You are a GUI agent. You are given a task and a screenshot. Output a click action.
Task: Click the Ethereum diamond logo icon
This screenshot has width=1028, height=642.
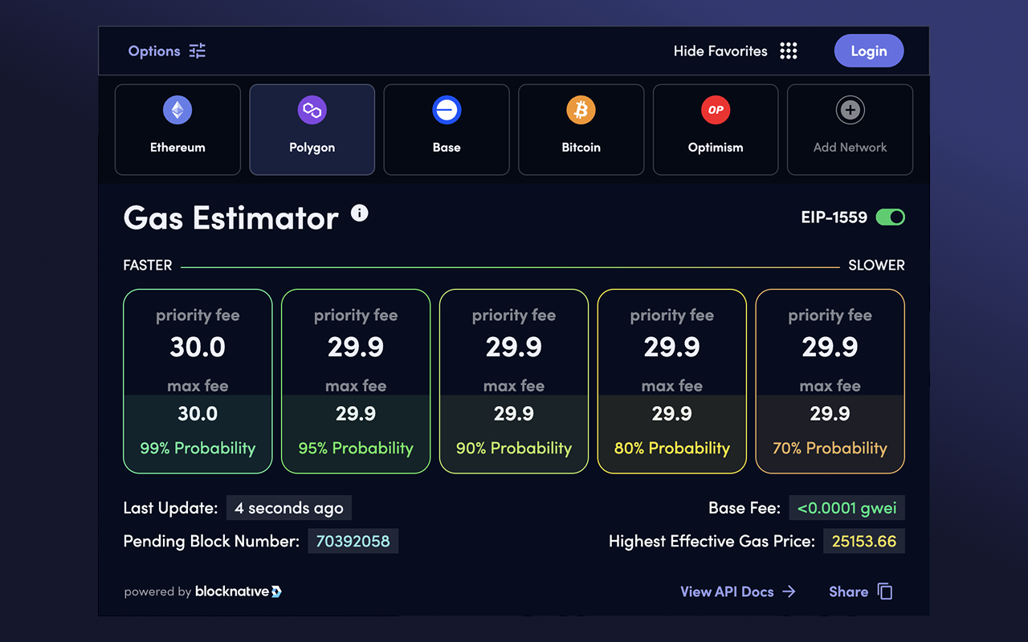[x=177, y=110]
